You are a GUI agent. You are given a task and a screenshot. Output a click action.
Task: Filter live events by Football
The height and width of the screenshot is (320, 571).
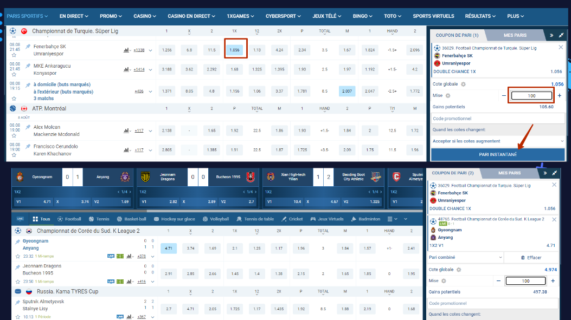pyautogui.click(x=69, y=219)
